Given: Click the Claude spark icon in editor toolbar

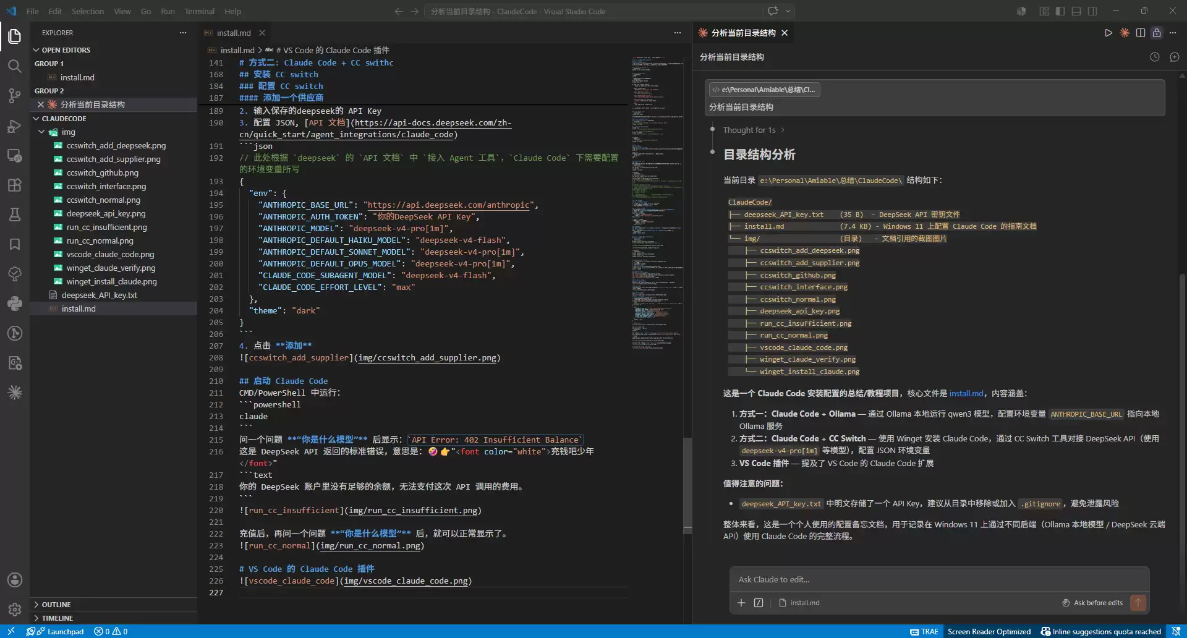Looking at the screenshot, I should pos(1125,33).
